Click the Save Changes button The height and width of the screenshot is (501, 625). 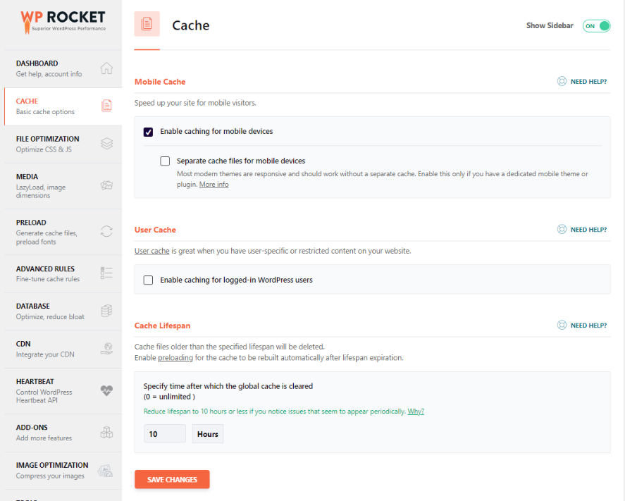tap(172, 479)
